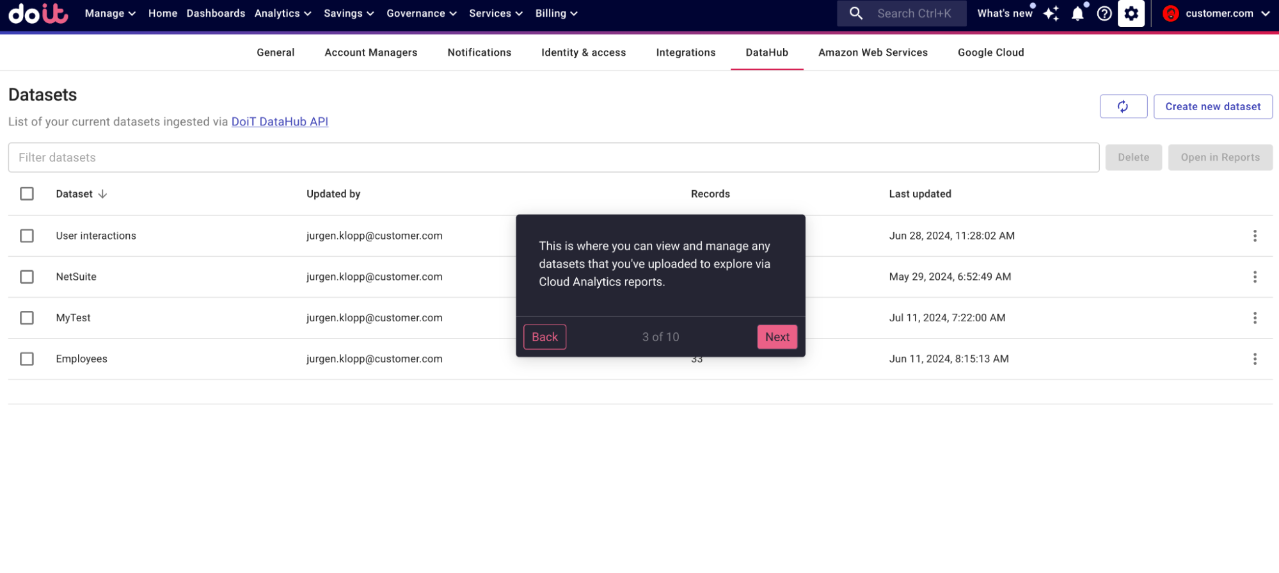
Task: Expand the Billing menu
Action: pyautogui.click(x=557, y=13)
